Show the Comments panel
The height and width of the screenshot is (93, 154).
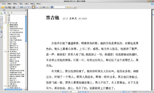(x=2, y=28)
